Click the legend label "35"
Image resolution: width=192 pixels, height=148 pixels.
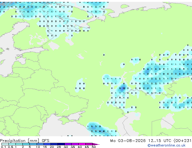(x=73, y=147)
